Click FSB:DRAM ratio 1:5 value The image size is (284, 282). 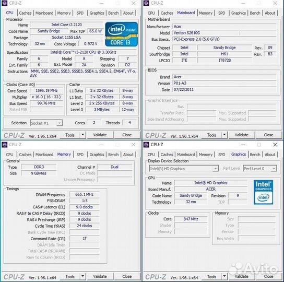pyautogui.click(x=85, y=201)
